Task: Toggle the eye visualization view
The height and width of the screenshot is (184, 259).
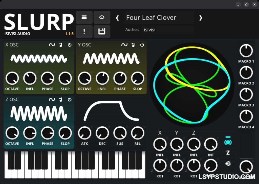Action: click(102, 17)
